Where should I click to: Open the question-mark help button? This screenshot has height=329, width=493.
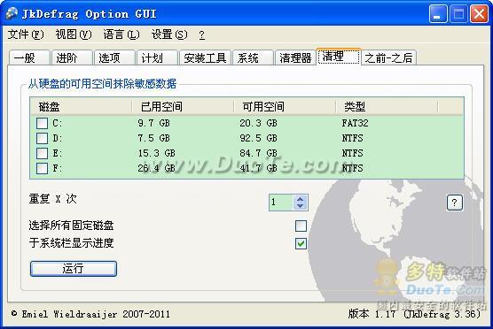[x=454, y=203]
